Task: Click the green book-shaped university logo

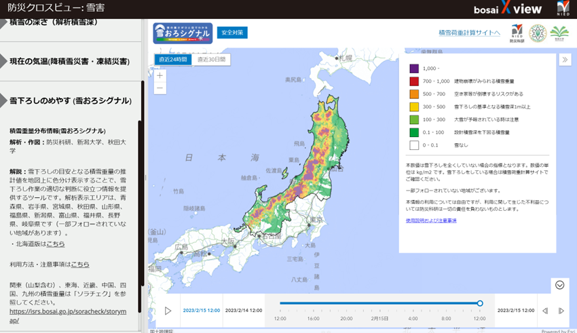Action: coord(559,33)
